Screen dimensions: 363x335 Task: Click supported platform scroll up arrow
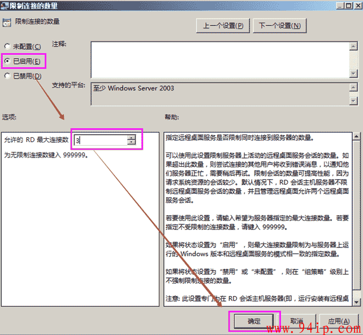pyautogui.click(x=353, y=88)
